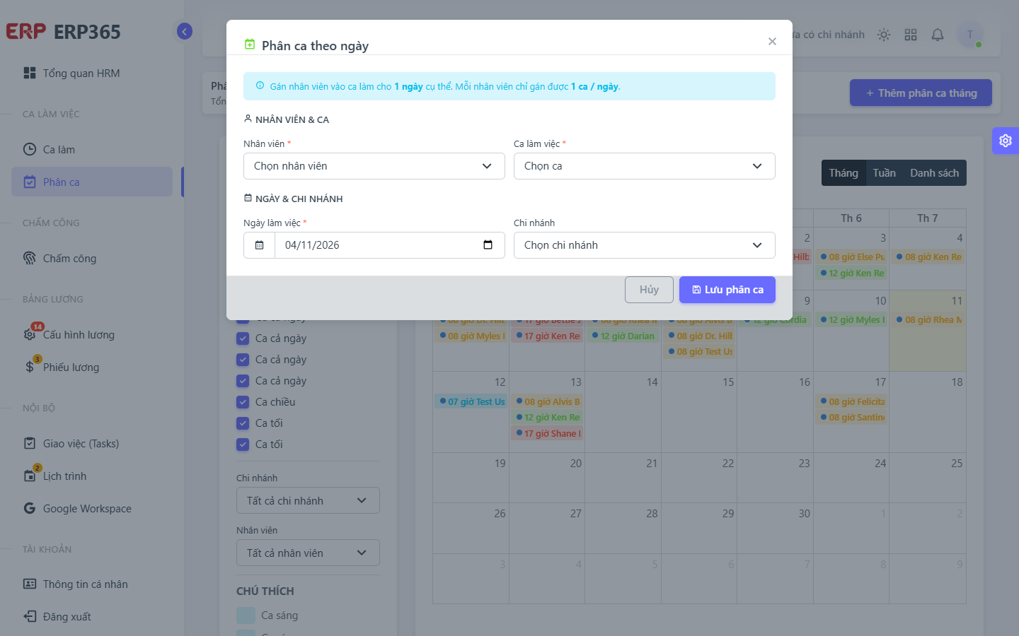Click the Đăng xuất logout icon
The width and height of the screenshot is (1019, 636).
click(30, 616)
